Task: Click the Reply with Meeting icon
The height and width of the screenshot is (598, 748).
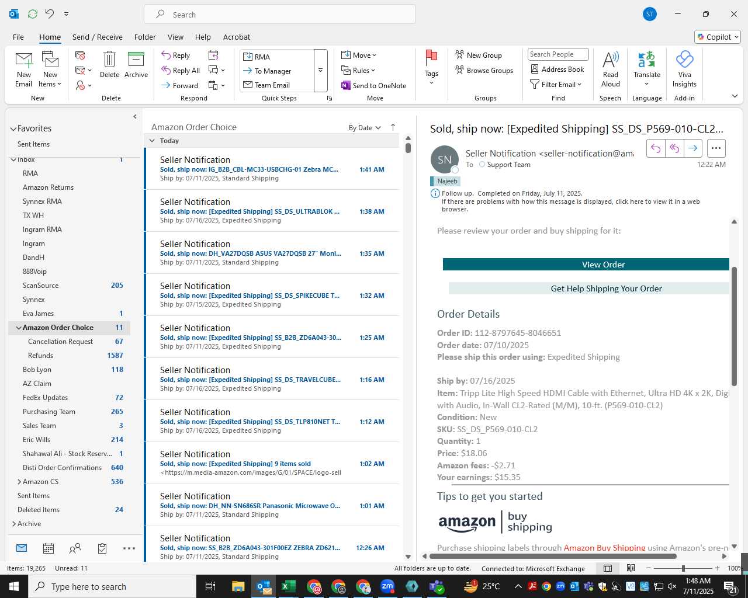Action: point(213,55)
